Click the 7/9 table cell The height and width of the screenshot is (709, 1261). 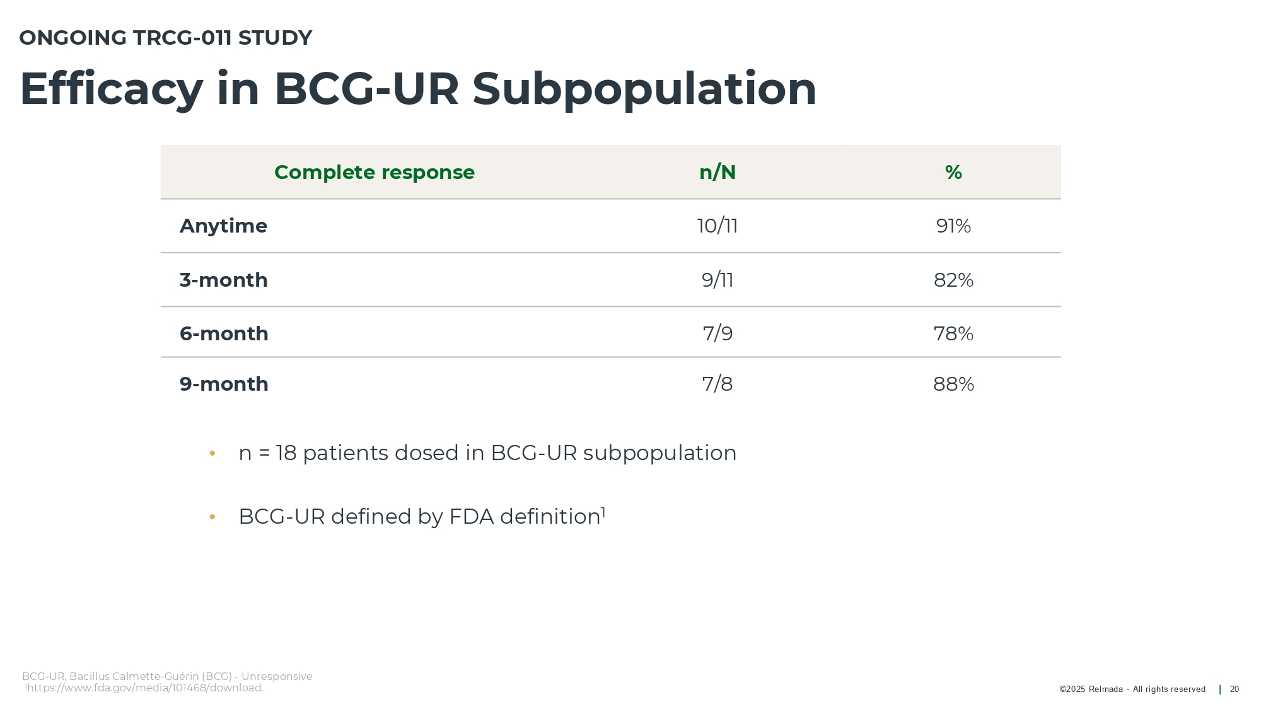click(x=718, y=333)
